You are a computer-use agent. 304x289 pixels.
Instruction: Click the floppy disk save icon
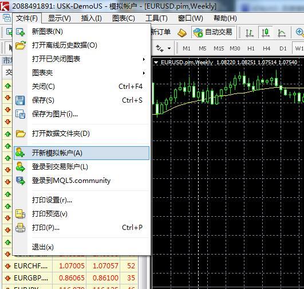(x=20, y=100)
